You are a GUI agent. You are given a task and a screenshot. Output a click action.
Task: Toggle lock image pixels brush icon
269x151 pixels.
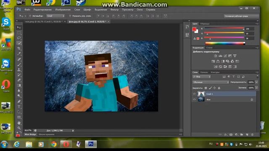pyautogui.click(x=210, y=88)
